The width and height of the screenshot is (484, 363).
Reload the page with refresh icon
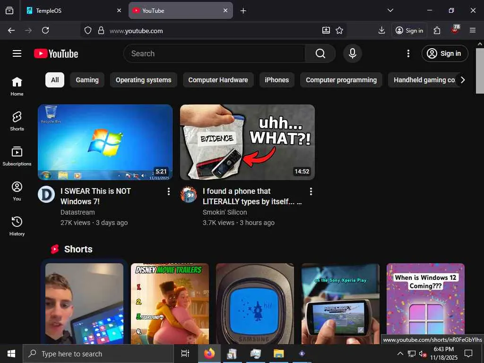point(45,30)
